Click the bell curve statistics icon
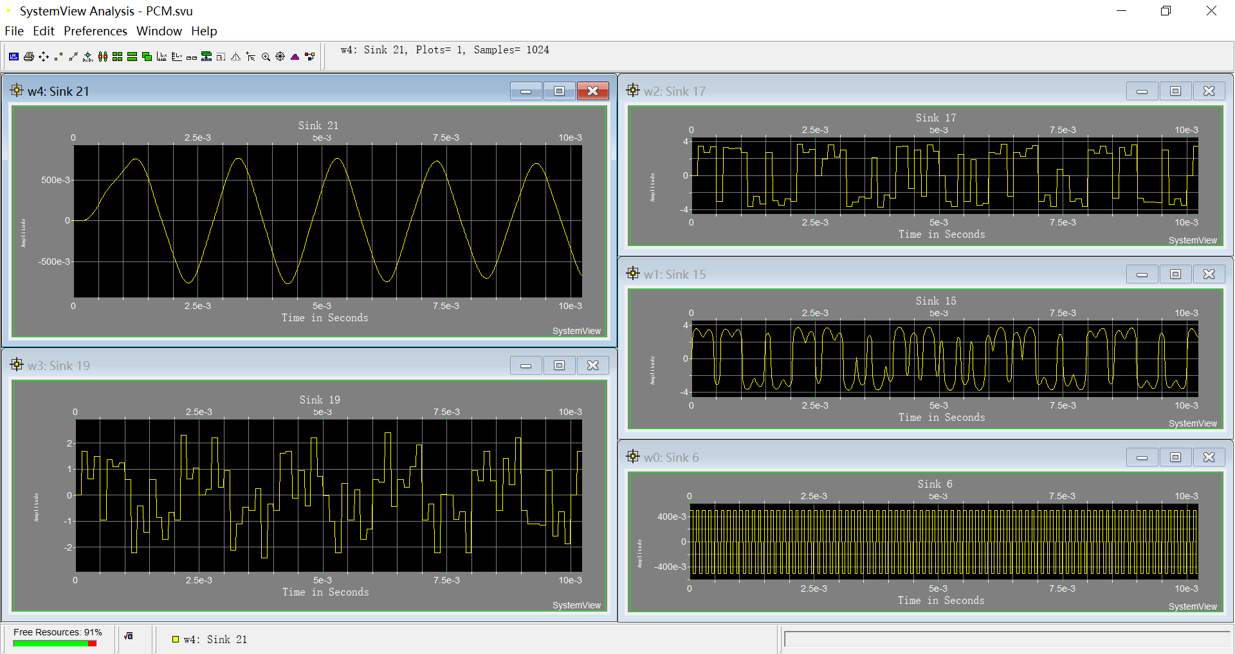 coord(235,57)
